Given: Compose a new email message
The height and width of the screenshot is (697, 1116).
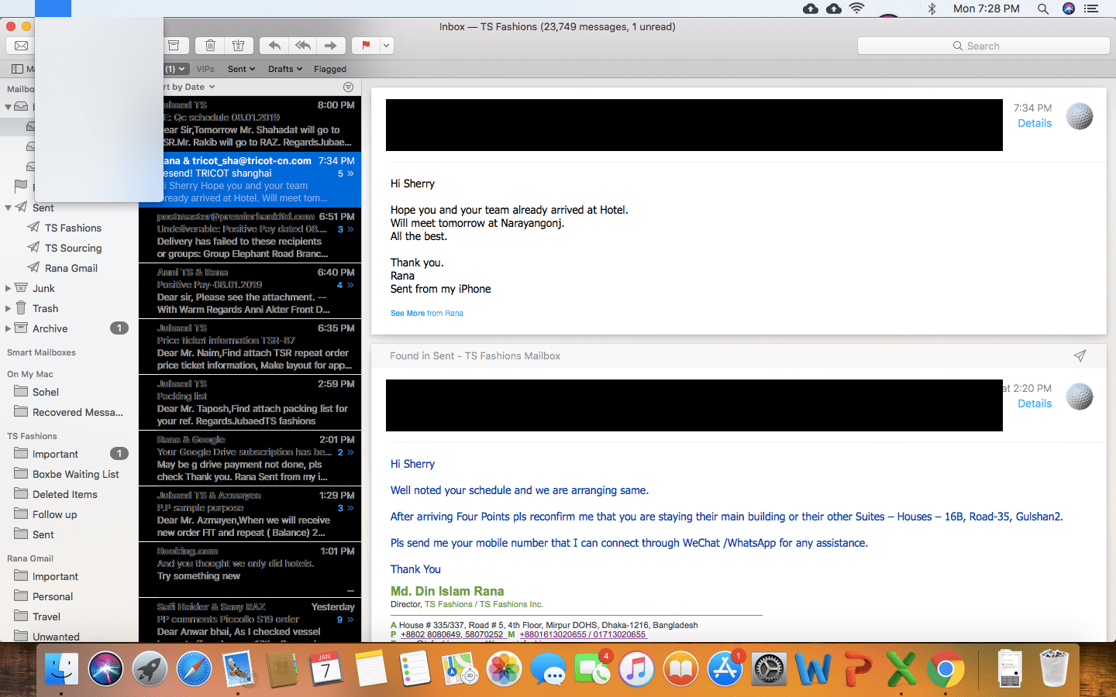Looking at the screenshot, I should coord(21,45).
